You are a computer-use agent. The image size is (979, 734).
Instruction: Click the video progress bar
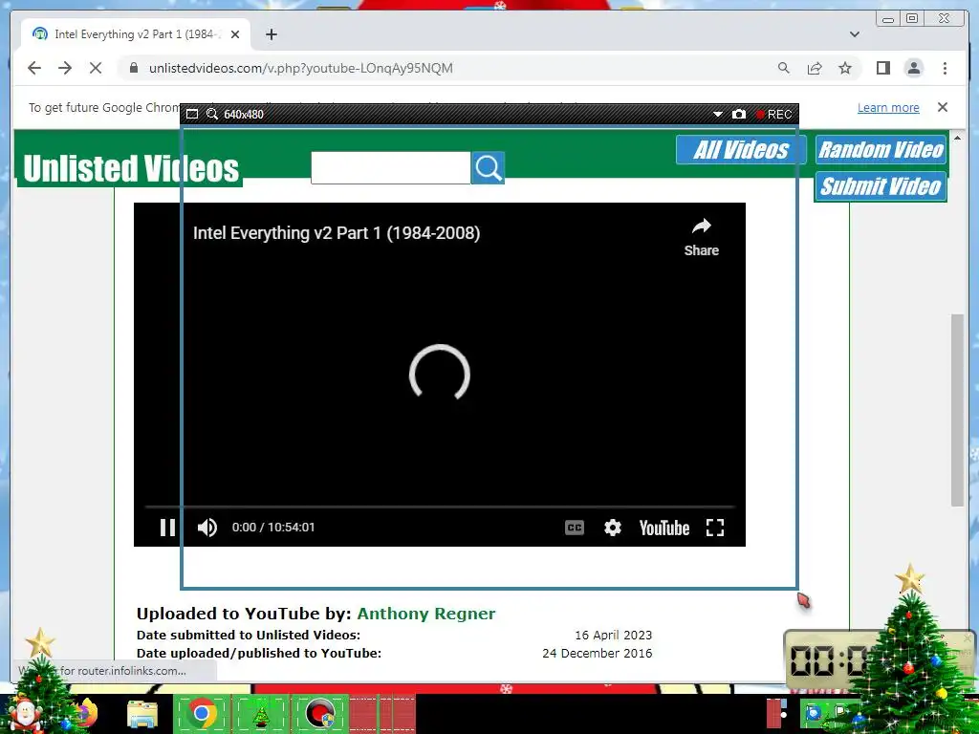click(440, 507)
